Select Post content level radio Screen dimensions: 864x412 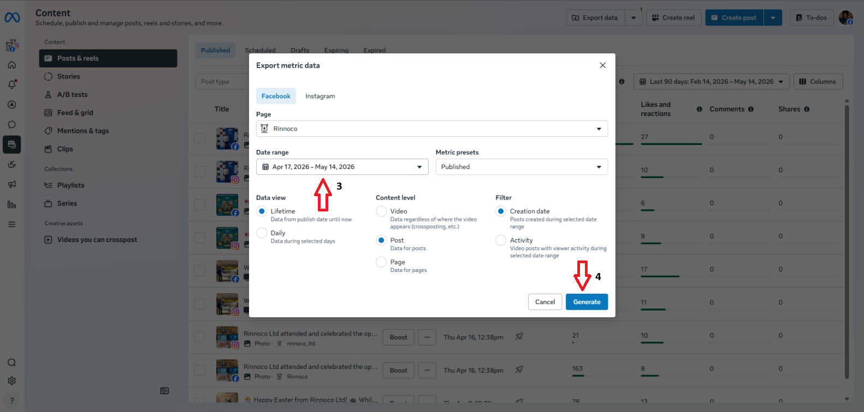(x=381, y=240)
